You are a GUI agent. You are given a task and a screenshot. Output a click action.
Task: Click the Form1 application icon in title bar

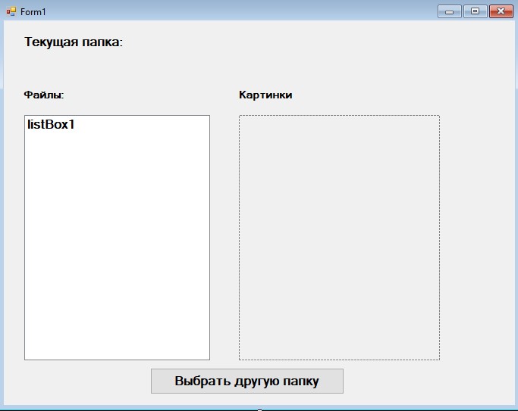(x=11, y=12)
